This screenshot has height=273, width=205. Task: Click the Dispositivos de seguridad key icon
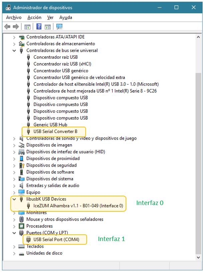(22, 165)
